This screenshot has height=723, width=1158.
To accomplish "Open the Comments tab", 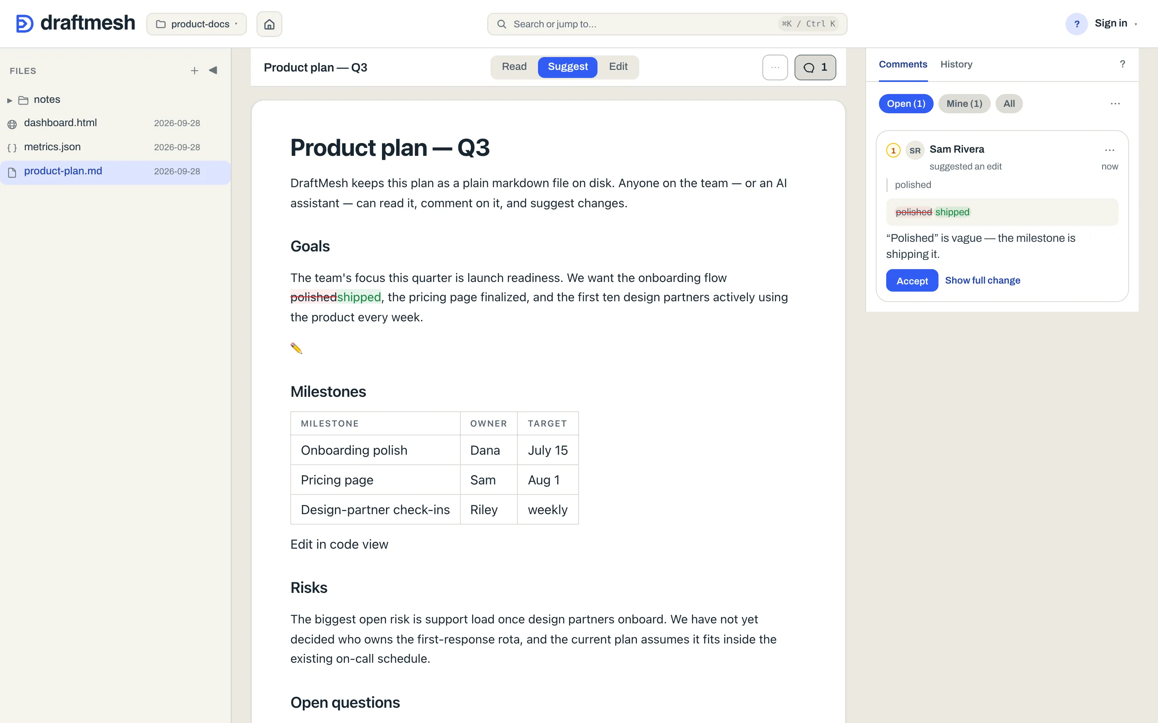I will [903, 64].
